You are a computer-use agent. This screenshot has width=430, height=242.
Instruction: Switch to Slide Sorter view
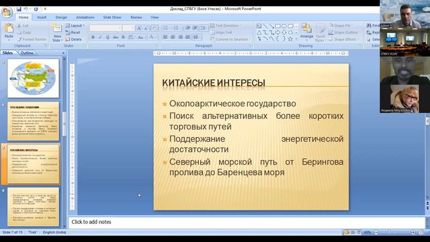pos(353,233)
